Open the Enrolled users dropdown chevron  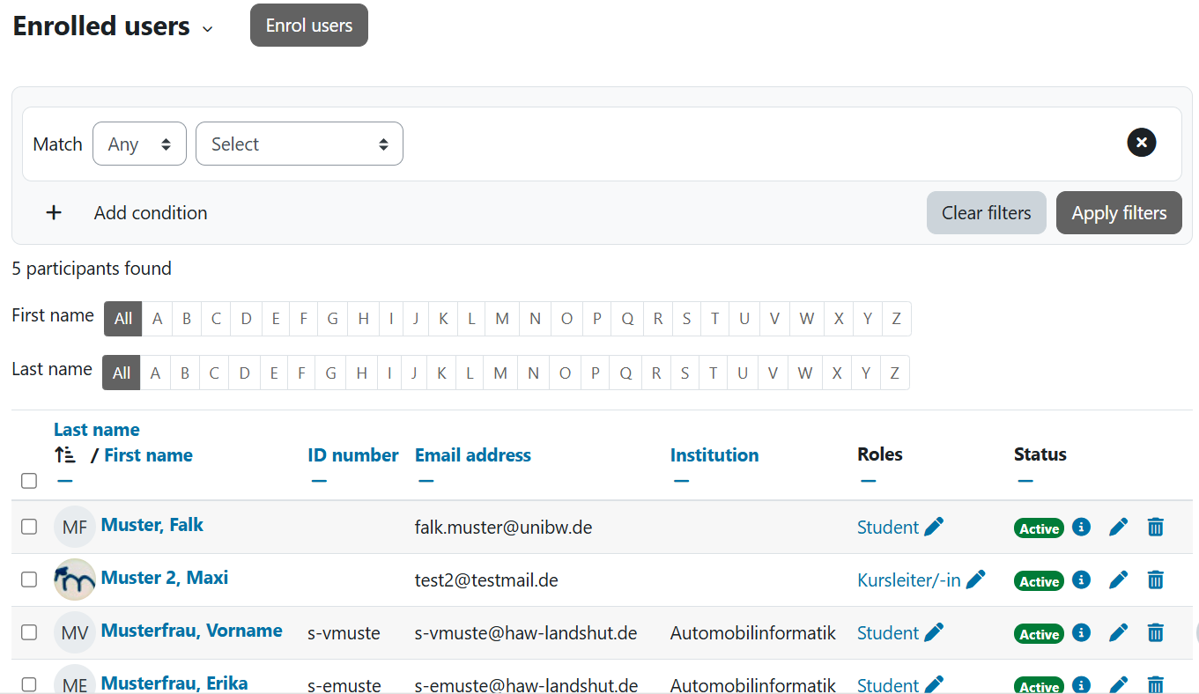tap(207, 29)
